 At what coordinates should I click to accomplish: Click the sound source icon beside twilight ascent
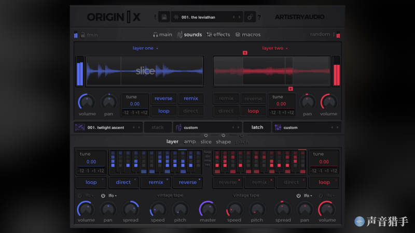(80, 127)
